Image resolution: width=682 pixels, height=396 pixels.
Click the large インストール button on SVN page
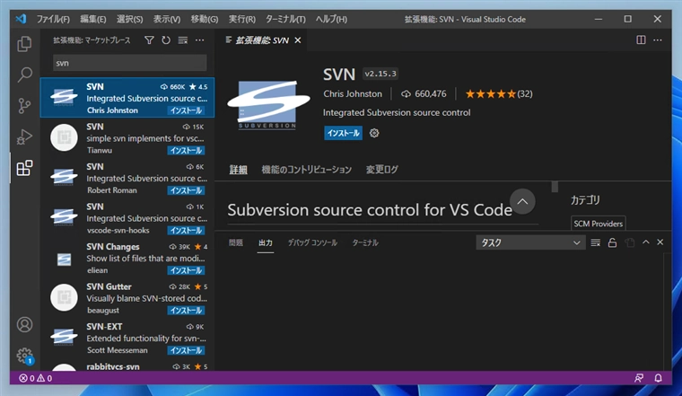tap(343, 133)
